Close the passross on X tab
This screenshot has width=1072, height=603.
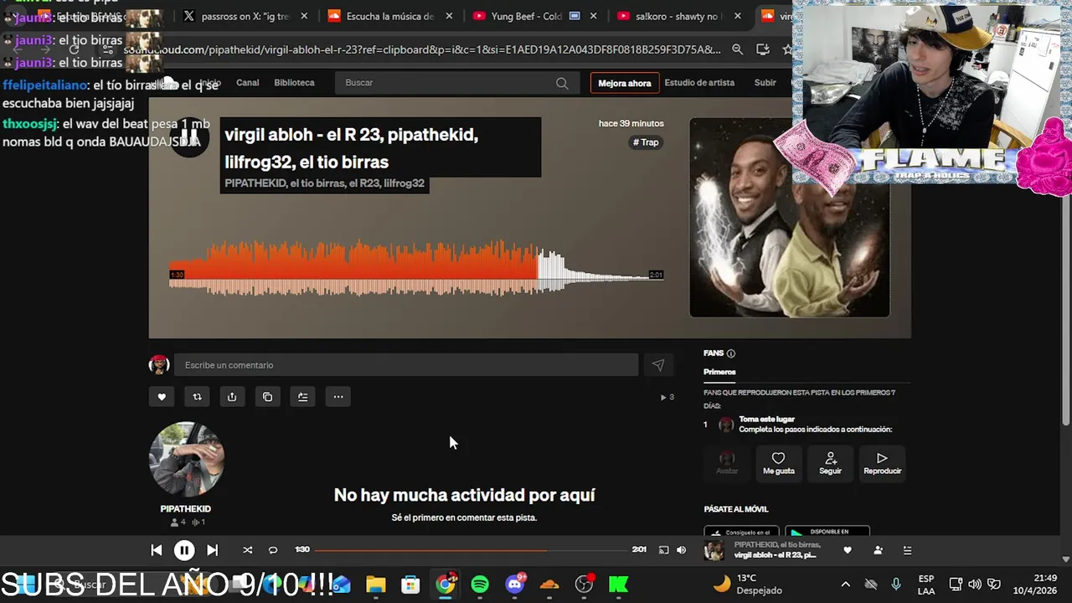coord(303,16)
